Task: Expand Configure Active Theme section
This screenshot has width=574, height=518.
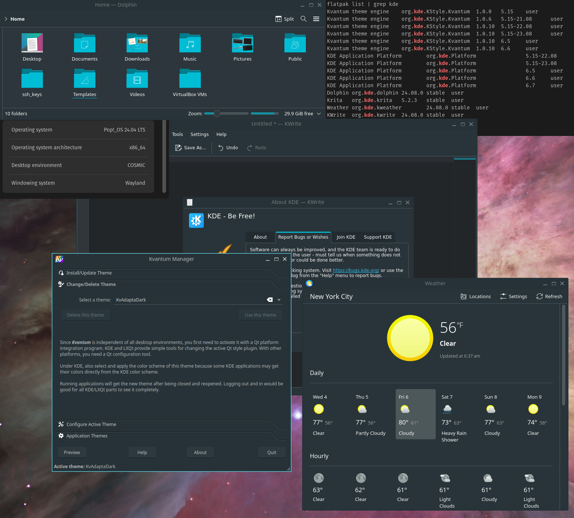Action: pyautogui.click(x=91, y=425)
